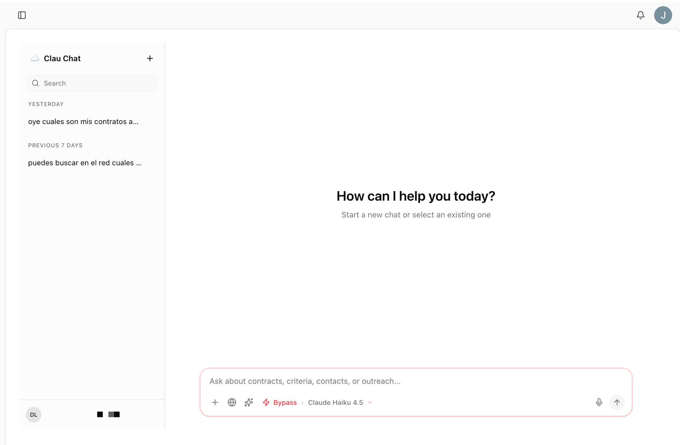This screenshot has width=680, height=445.
Task: Click into the message composer field
Action: pos(374,381)
